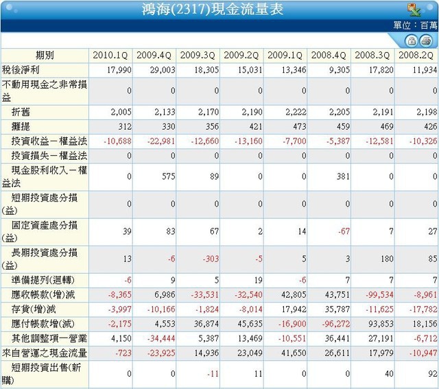The width and height of the screenshot is (439, 389).
Task: Select inventory value -3,997
Action: click(x=119, y=309)
